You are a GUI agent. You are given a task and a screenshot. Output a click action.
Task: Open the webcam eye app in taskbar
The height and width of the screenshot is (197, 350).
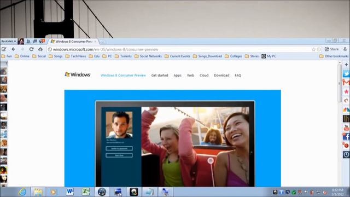tap(133, 192)
